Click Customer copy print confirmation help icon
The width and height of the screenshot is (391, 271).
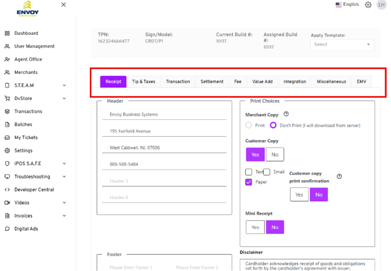339,176
